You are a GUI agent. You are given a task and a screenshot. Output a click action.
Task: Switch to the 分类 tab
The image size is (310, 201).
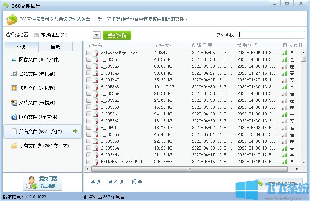[21, 47]
